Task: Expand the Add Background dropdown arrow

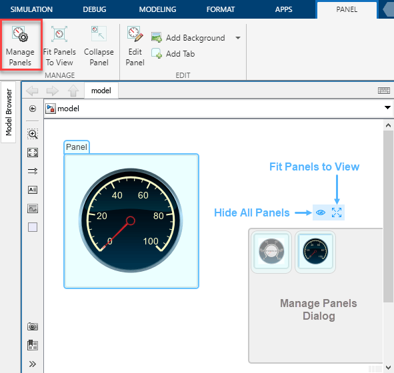Action: coord(238,38)
